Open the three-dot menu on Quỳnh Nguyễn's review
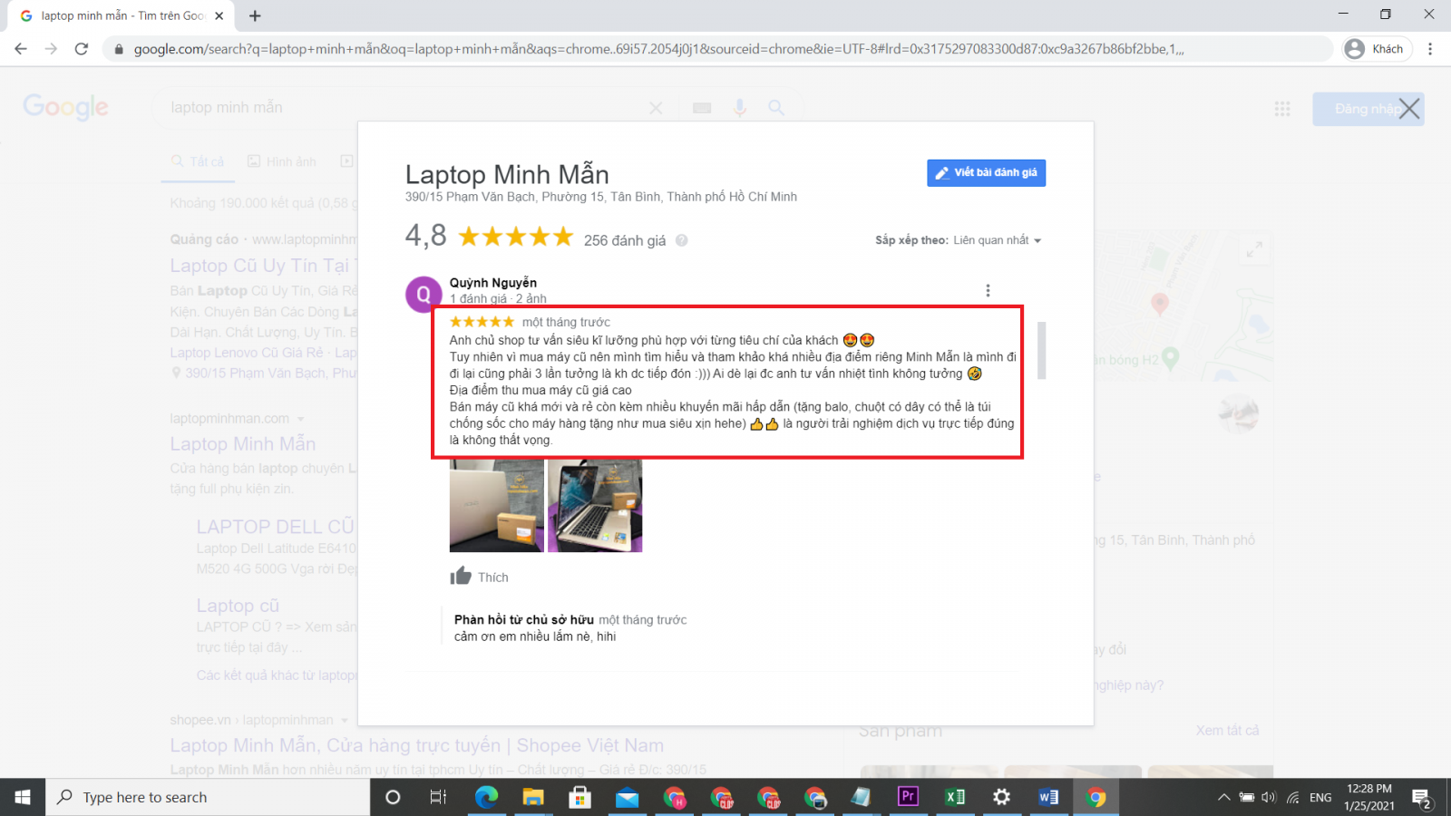The image size is (1451, 816). point(988,290)
